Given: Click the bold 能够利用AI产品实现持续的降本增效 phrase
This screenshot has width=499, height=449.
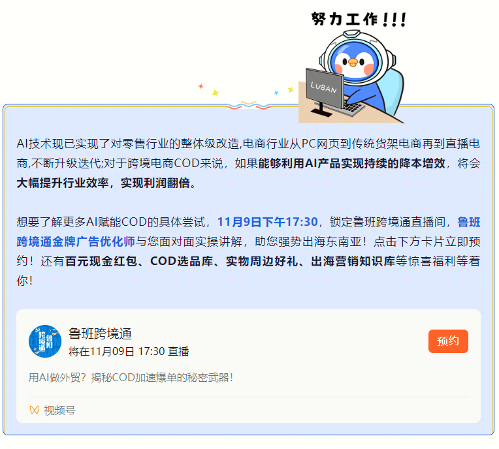Looking at the screenshot, I should point(351,163).
